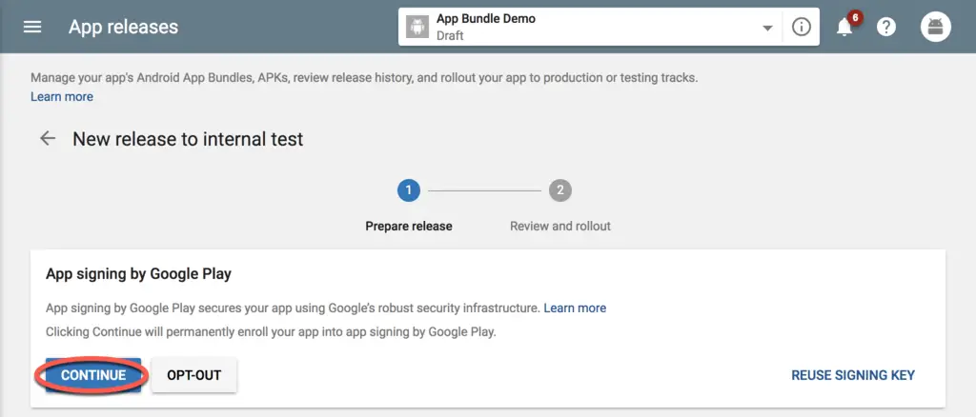Expand the app selector dropdown arrow

[x=767, y=29]
